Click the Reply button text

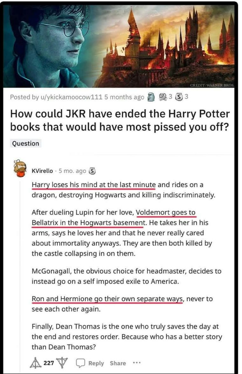tap(96, 363)
